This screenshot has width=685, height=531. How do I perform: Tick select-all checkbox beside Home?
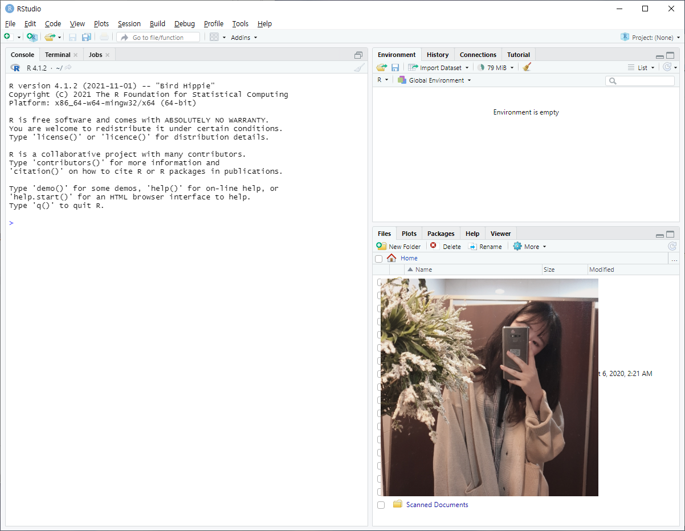coord(379,259)
